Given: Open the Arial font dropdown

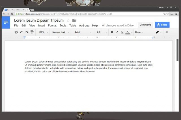Looking at the screenshot, I should tap(83, 32).
